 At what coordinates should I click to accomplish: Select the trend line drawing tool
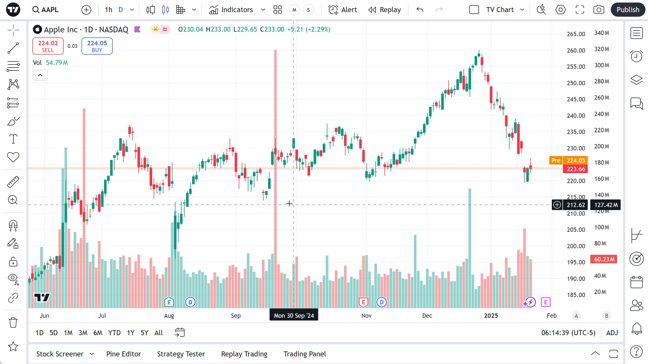tap(13, 48)
